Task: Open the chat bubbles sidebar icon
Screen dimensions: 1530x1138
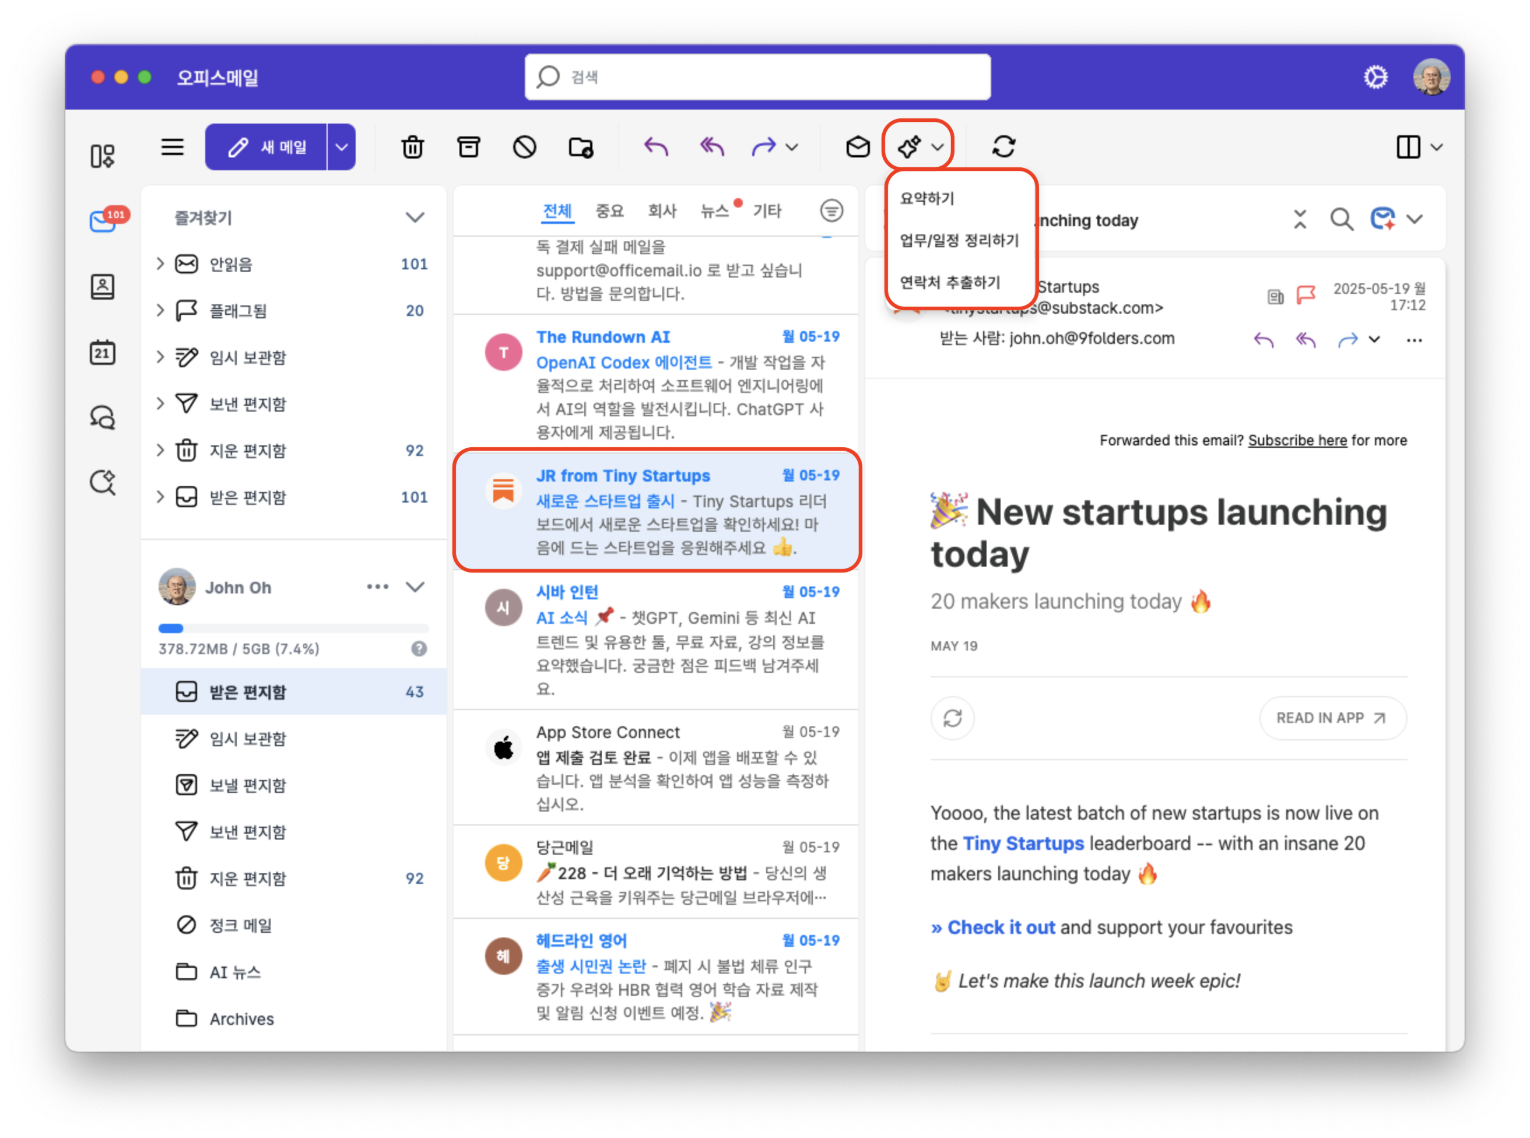Action: point(103,417)
